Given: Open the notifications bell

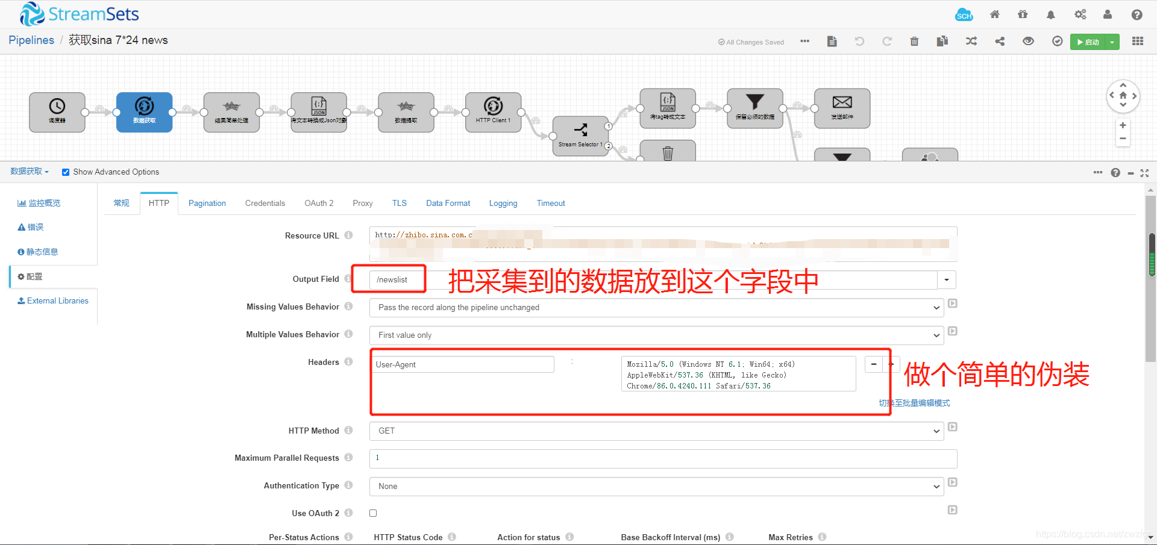Looking at the screenshot, I should pyautogui.click(x=1051, y=14).
